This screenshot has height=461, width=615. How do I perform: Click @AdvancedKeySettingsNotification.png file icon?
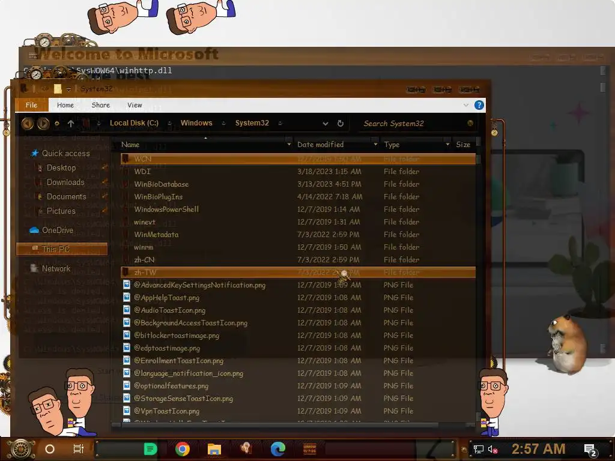coord(126,285)
